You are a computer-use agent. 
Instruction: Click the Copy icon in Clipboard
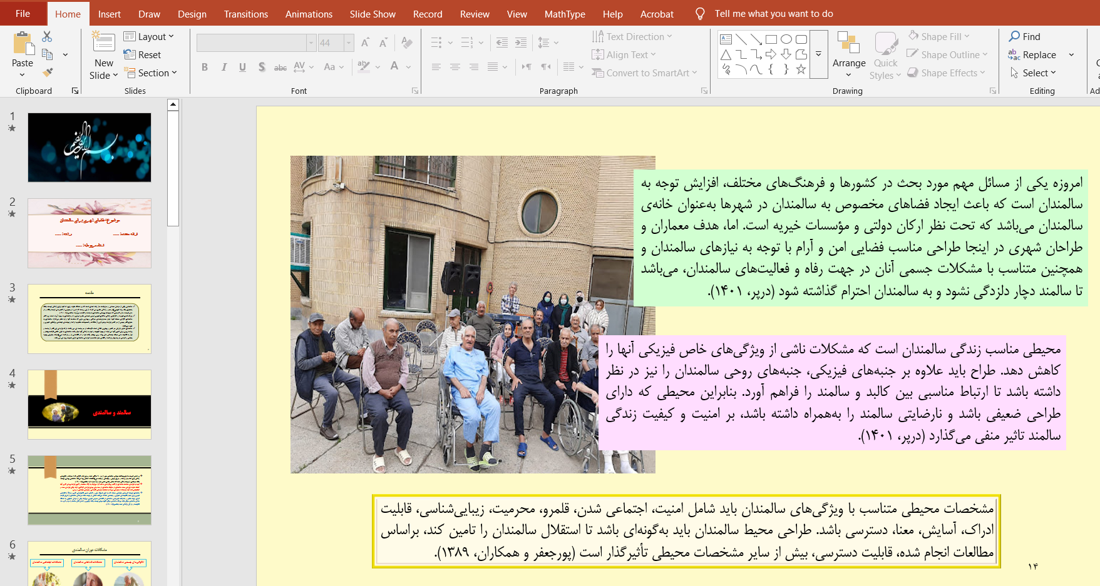point(47,54)
